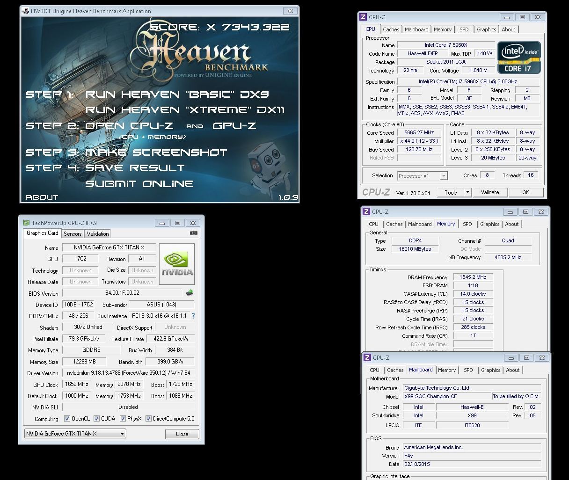This screenshot has height=480, width=569.
Task: Toggle the CUDA checkbox
Action: (97, 419)
